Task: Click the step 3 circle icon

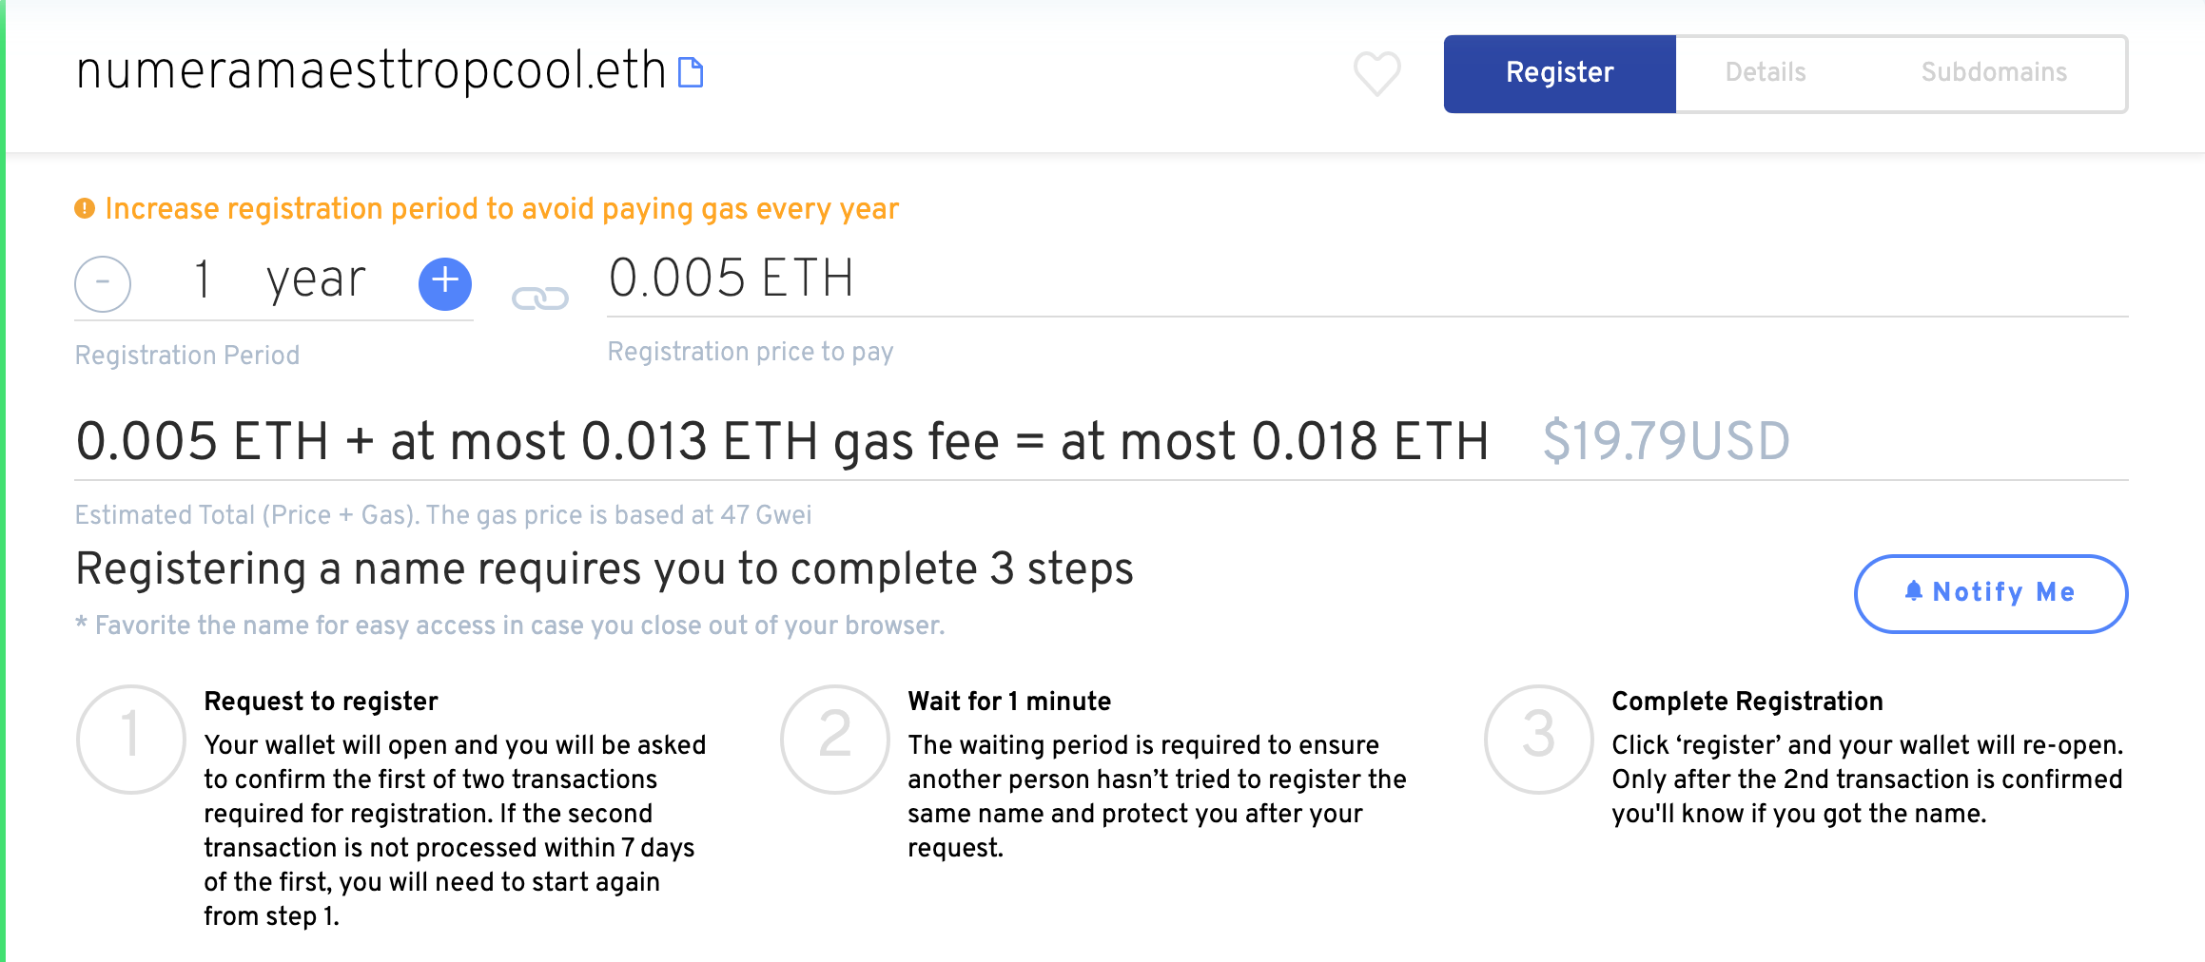Action: coord(1538,739)
